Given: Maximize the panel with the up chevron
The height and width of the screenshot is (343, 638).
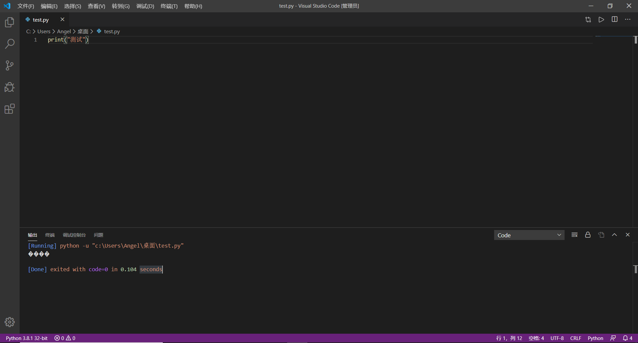Looking at the screenshot, I should 614,235.
